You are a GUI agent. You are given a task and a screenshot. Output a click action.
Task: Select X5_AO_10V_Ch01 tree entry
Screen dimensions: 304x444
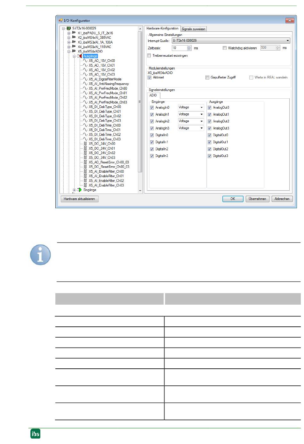102,65
